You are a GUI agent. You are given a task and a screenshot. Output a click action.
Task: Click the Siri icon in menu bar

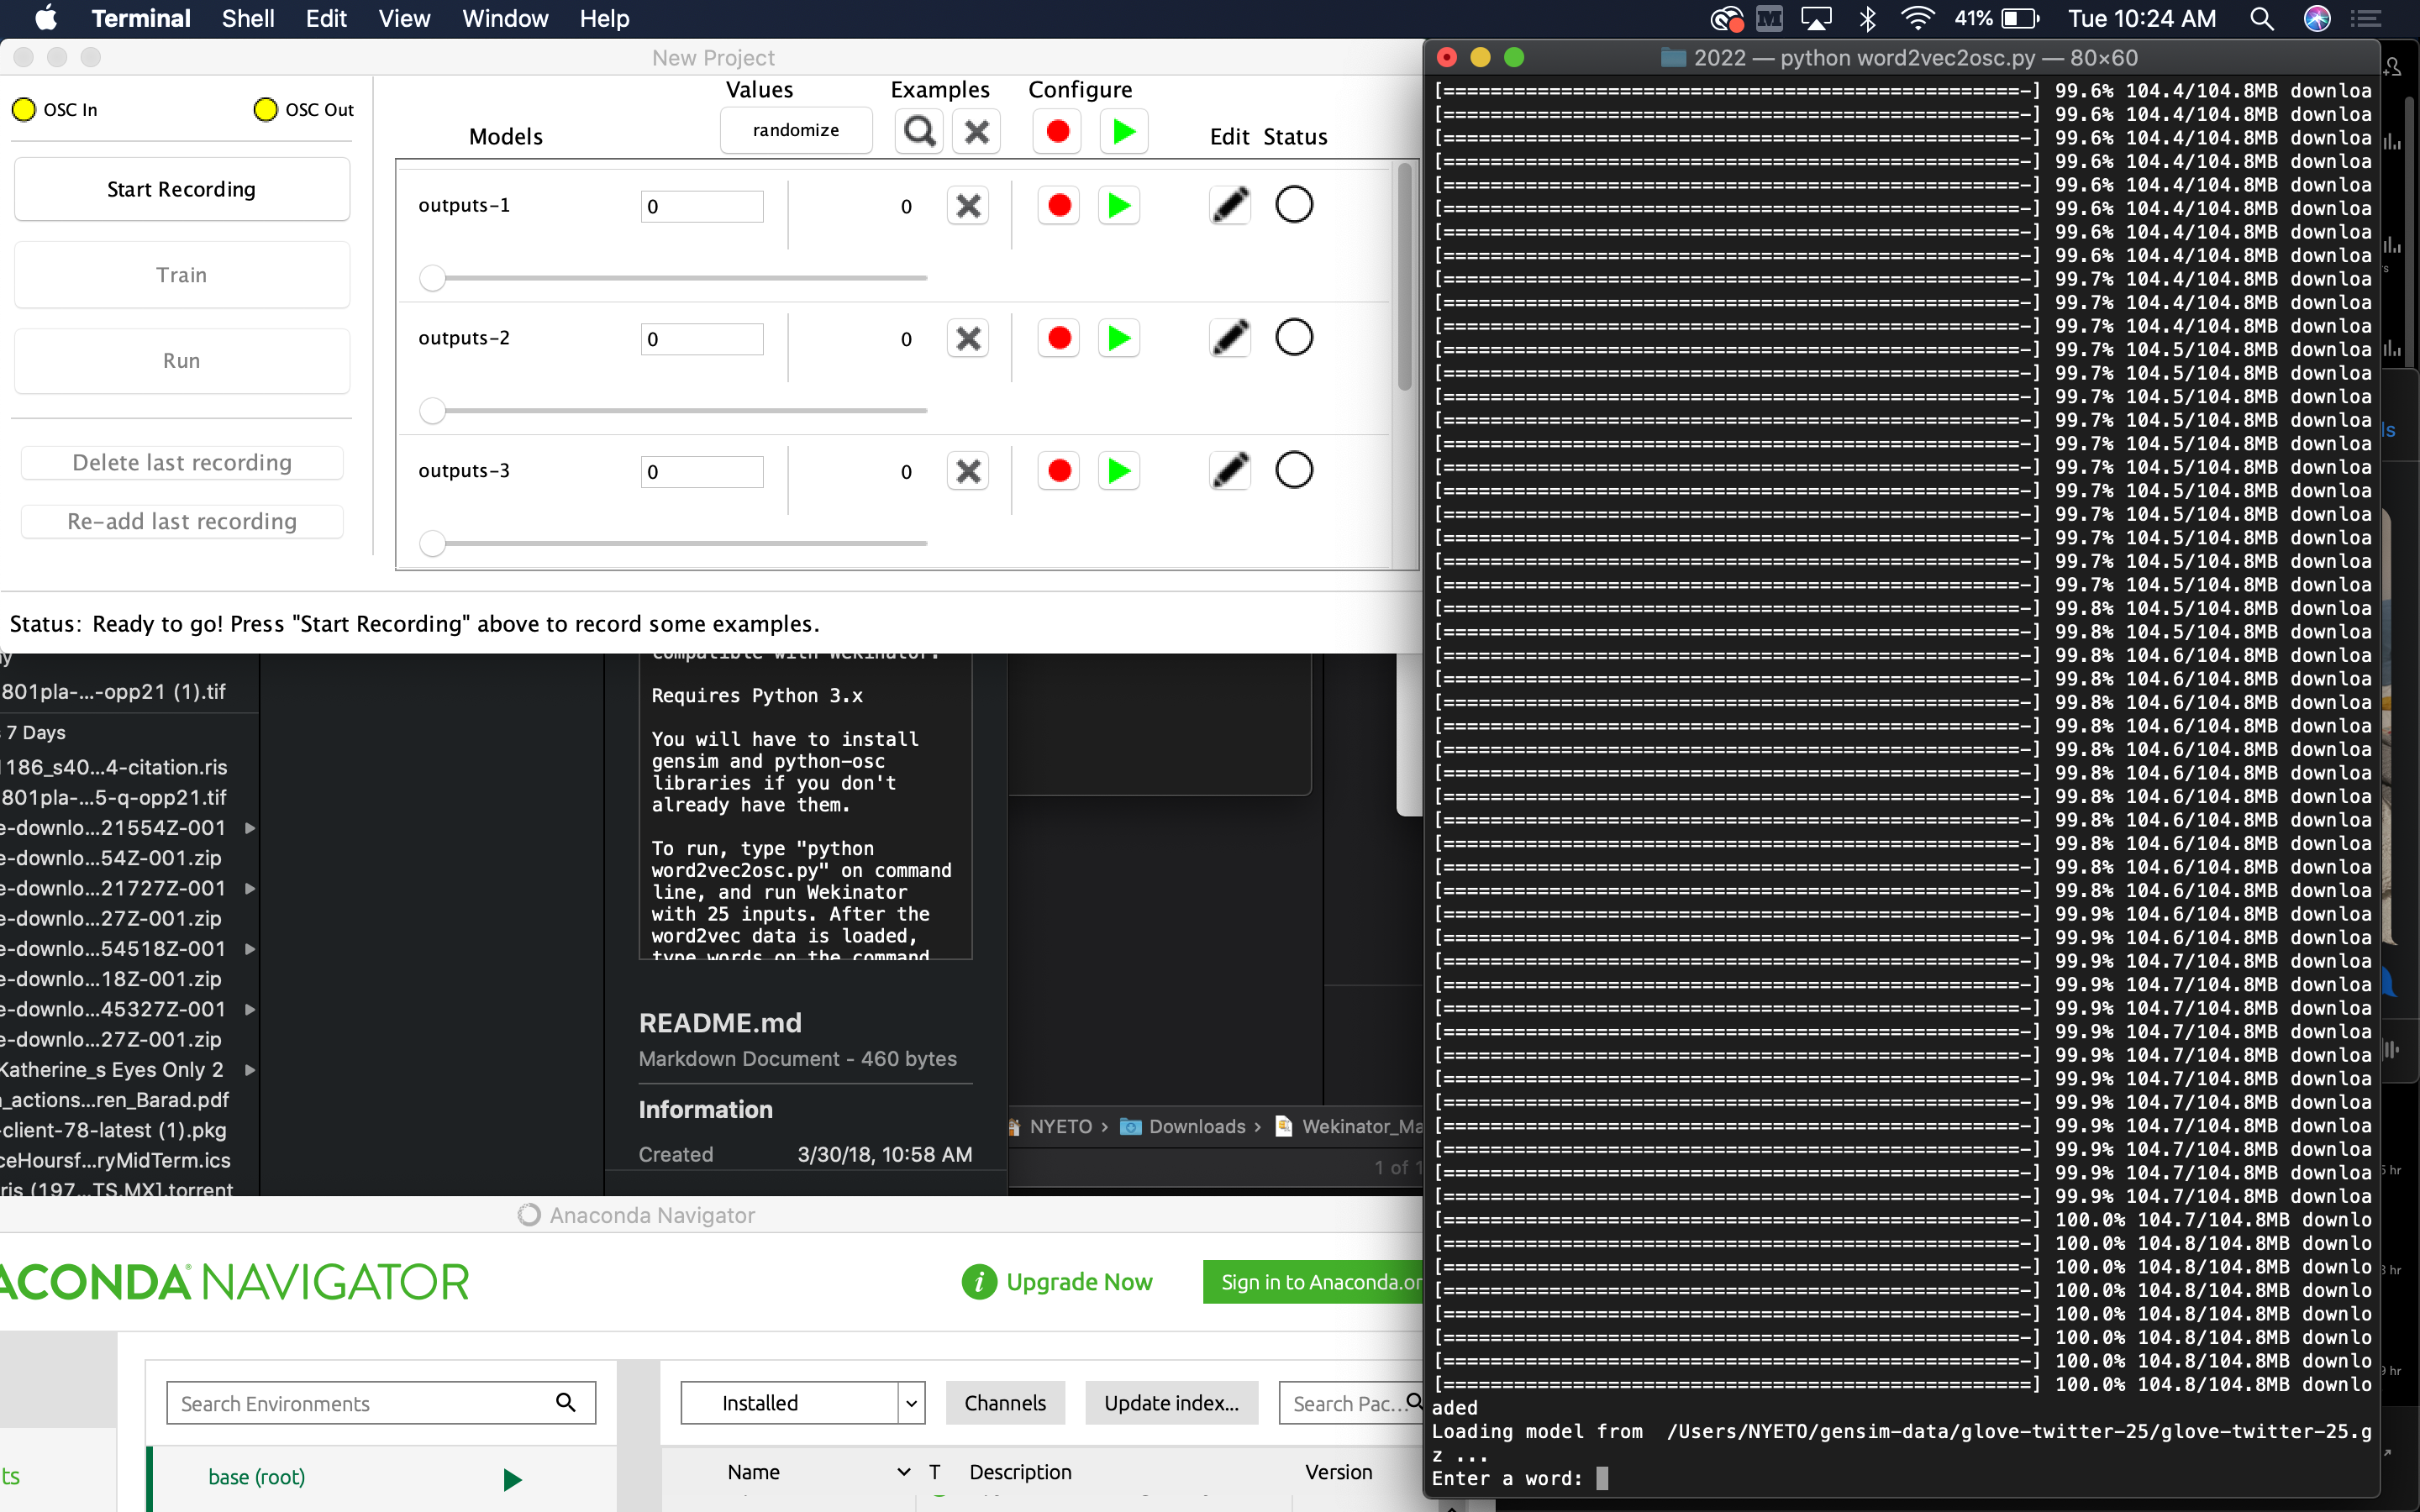(2317, 18)
